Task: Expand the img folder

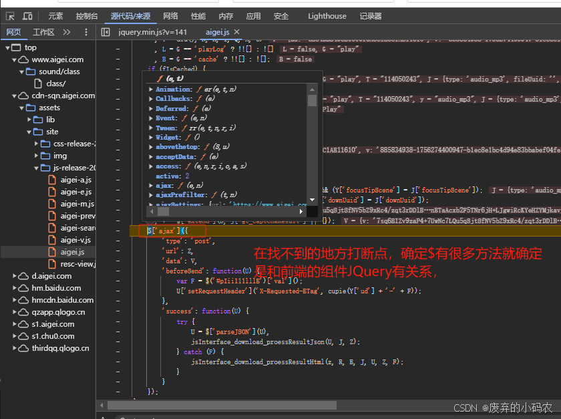Action: 36,156
